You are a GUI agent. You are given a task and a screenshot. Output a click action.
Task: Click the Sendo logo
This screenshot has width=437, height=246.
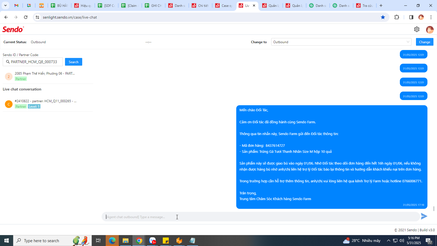[x=13, y=29]
